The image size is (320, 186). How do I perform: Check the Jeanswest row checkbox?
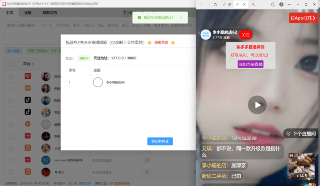[12, 160]
